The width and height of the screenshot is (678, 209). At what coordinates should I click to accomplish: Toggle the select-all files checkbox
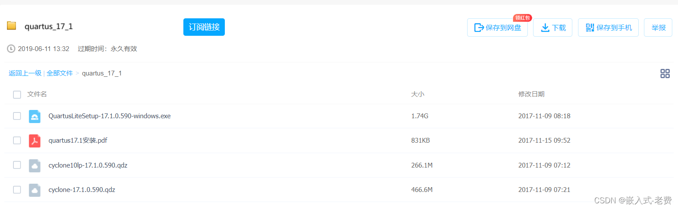17,94
